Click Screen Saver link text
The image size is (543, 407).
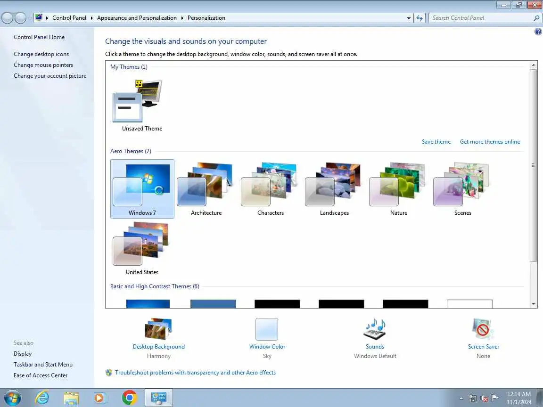pos(484,346)
